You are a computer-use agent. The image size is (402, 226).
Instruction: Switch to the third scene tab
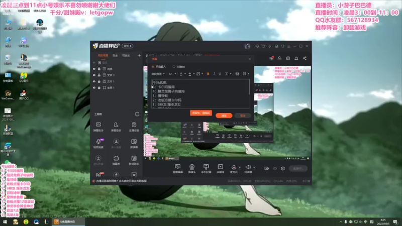pyautogui.click(x=126, y=56)
